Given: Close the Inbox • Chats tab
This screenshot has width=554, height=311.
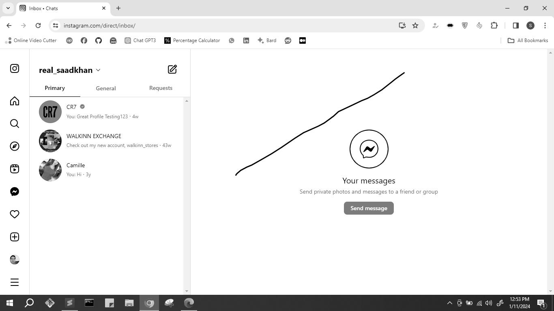Looking at the screenshot, I should tap(104, 8).
